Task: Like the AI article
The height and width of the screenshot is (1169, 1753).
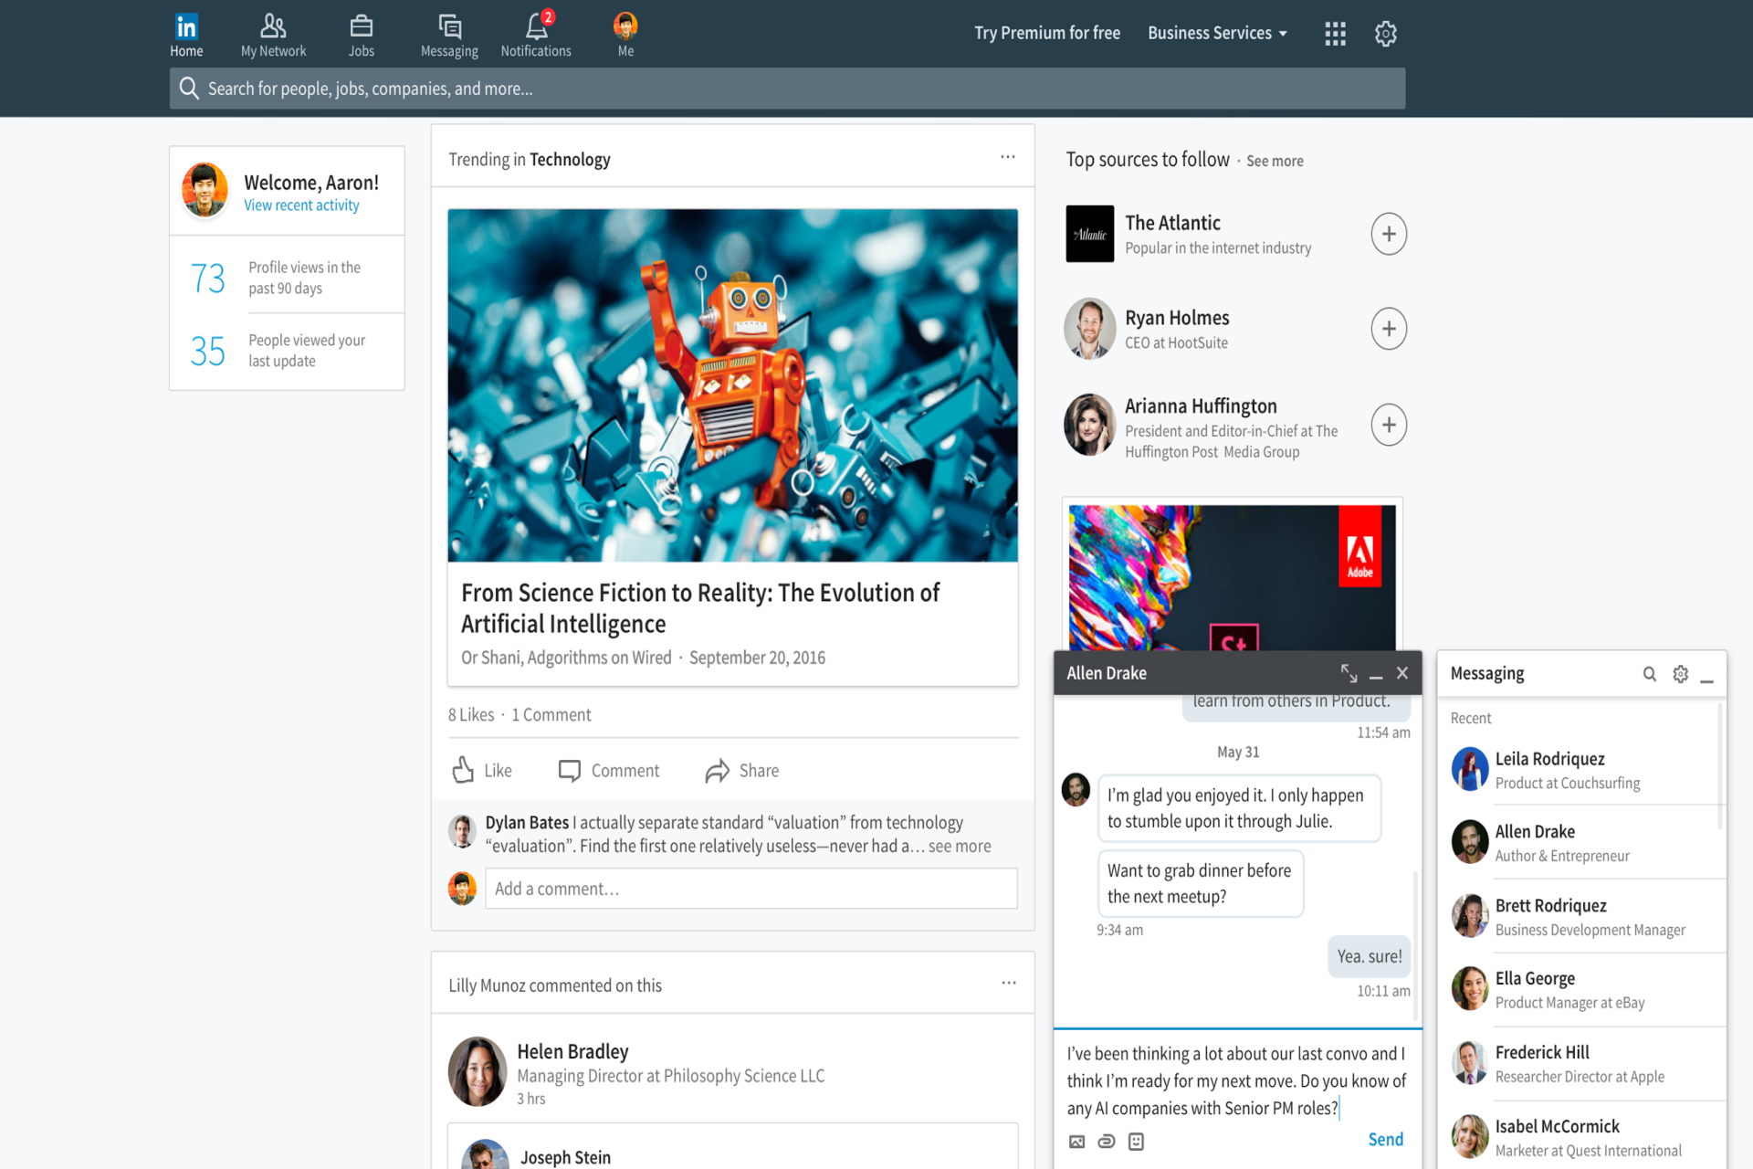Action: click(482, 770)
